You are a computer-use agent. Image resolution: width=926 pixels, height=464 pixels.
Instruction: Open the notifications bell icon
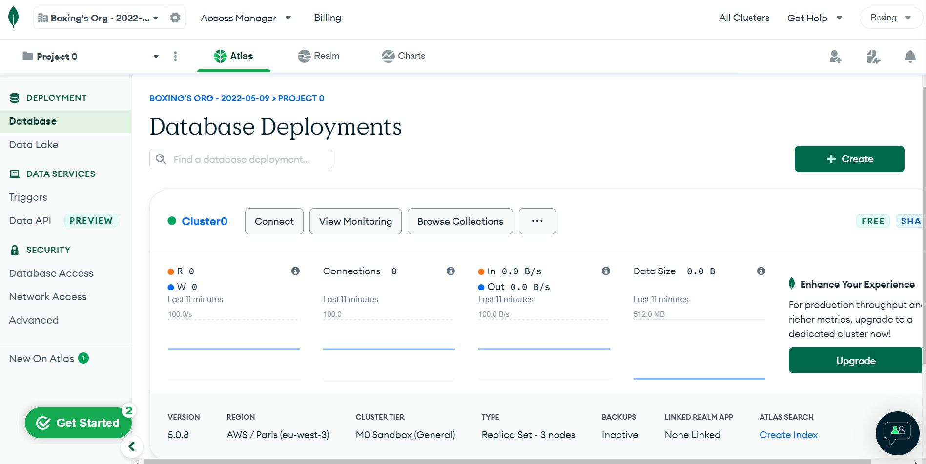point(910,57)
